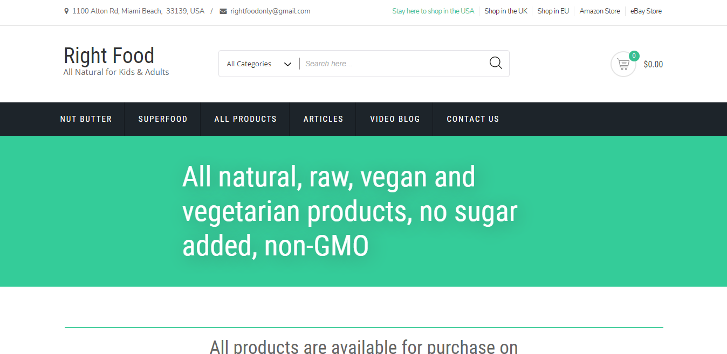
Task: Click the Shop in the UK link
Action: 506,11
